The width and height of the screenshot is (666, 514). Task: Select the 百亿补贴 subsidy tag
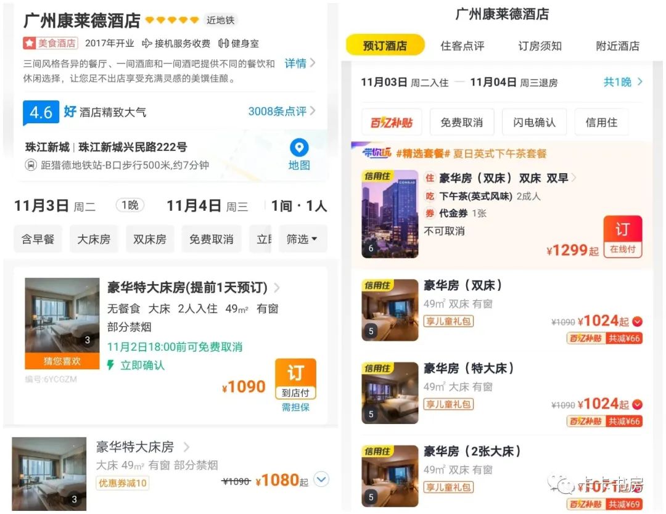tap(392, 123)
